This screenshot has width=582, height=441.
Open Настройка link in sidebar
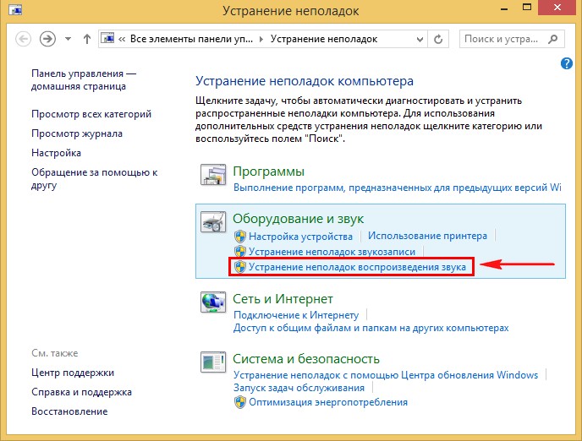[x=56, y=153]
